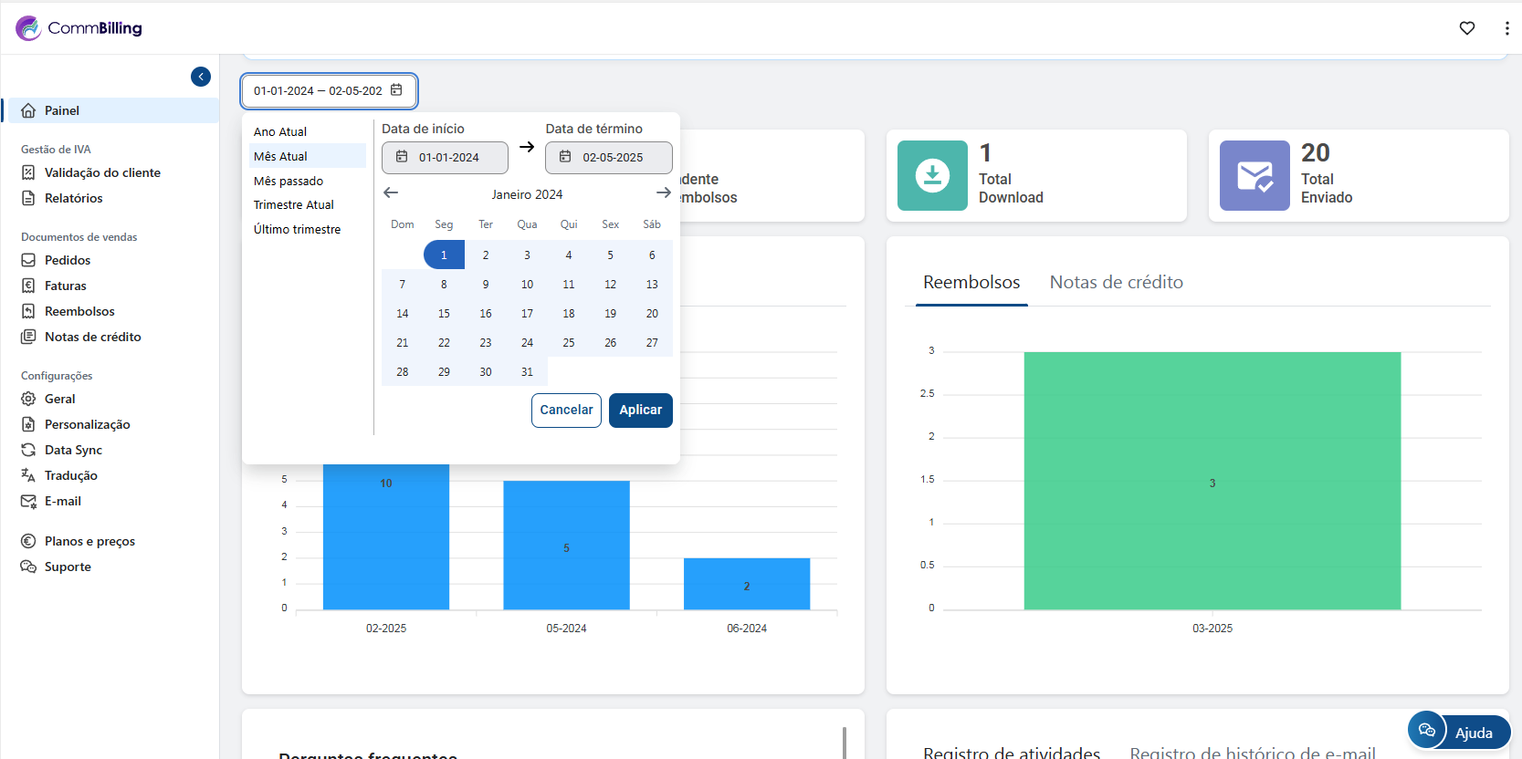Image resolution: width=1522 pixels, height=759 pixels.
Task: Click the Data de início field
Action: pos(445,158)
